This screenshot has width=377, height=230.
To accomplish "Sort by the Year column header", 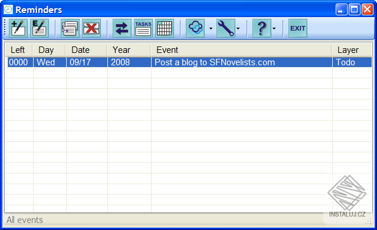I will pyautogui.click(x=129, y=50).
